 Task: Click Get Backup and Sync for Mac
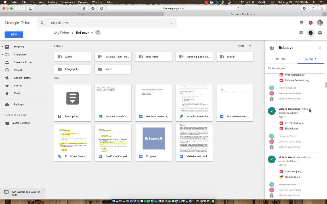tap(26, 194)
